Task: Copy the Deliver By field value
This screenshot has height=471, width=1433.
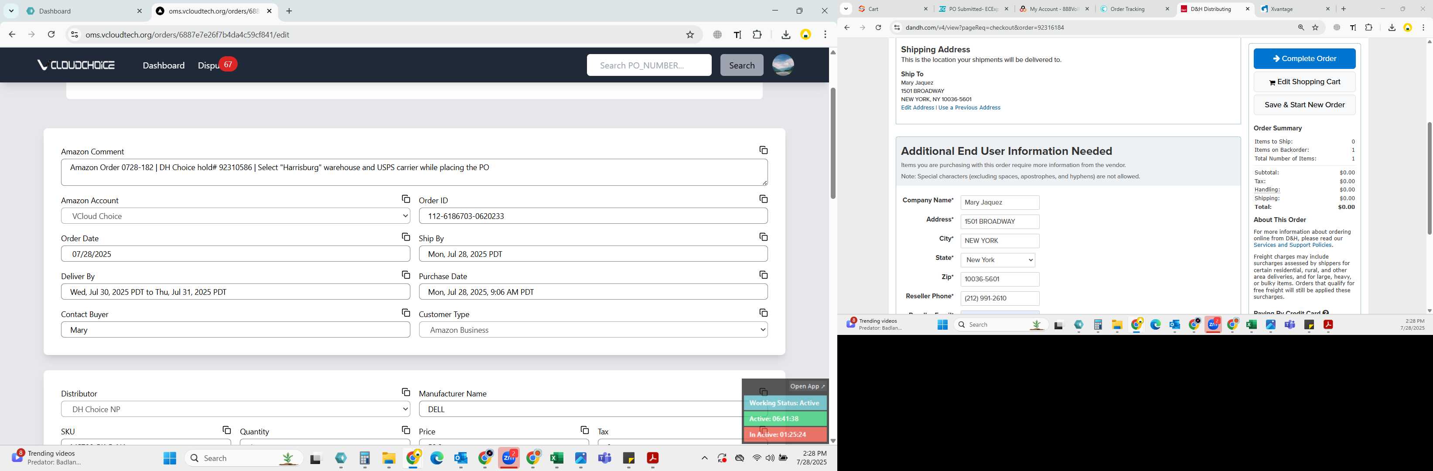Action: [x=406, y=275]
